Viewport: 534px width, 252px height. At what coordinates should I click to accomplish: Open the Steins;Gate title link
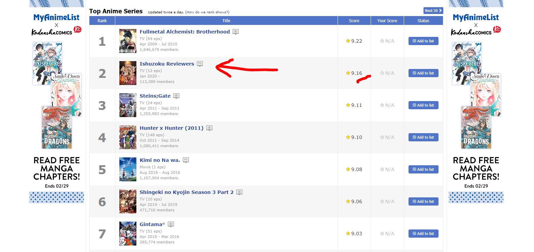(x=155, y=96)
